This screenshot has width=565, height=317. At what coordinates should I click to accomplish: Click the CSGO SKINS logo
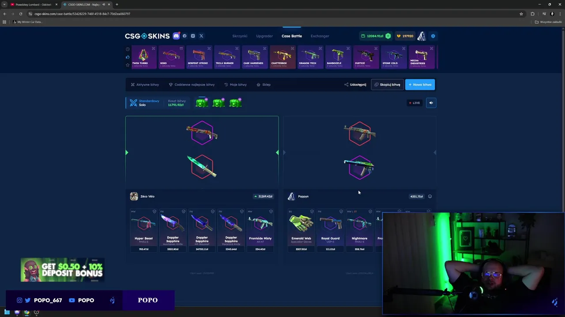[147, 36]
